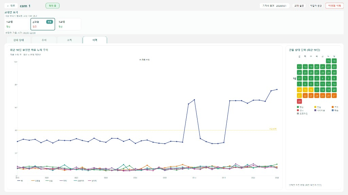Choose day 5 in the status calendar
Screen dimensions: 348x195
(x=328, y=78)
